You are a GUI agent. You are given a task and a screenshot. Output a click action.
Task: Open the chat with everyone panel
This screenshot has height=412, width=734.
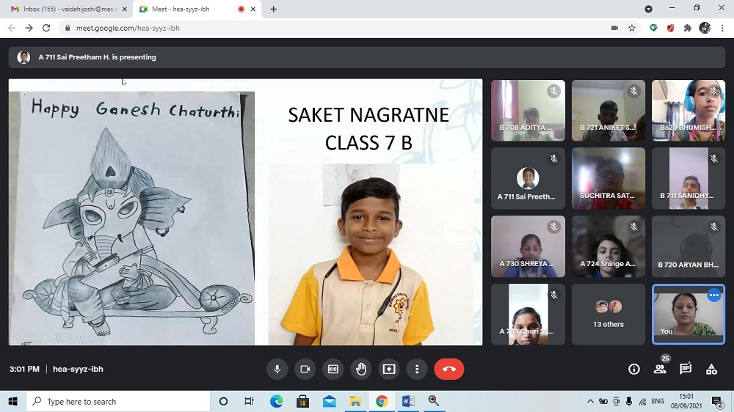[686, 369]
